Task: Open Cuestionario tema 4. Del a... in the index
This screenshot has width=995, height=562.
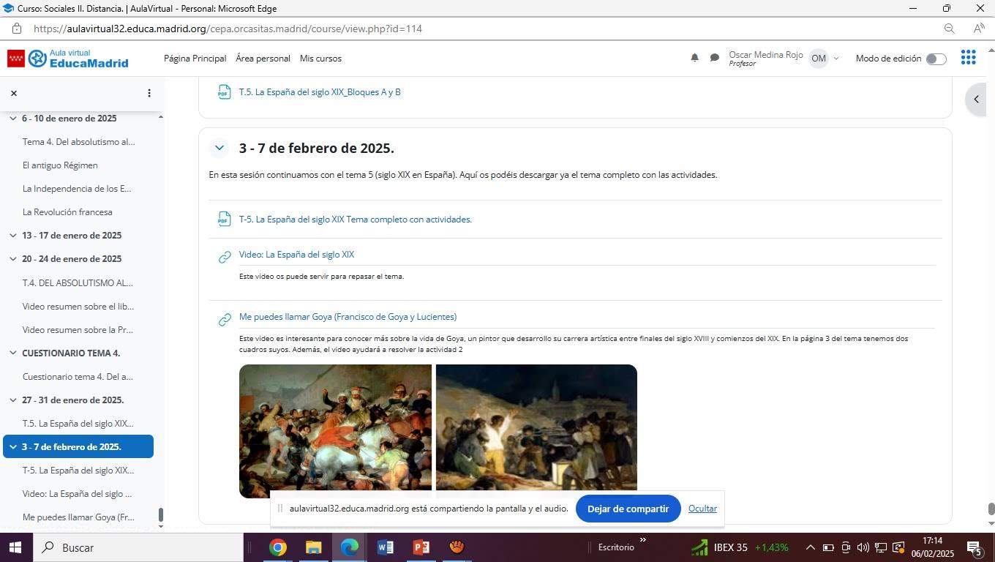Action: pos(78,377)
